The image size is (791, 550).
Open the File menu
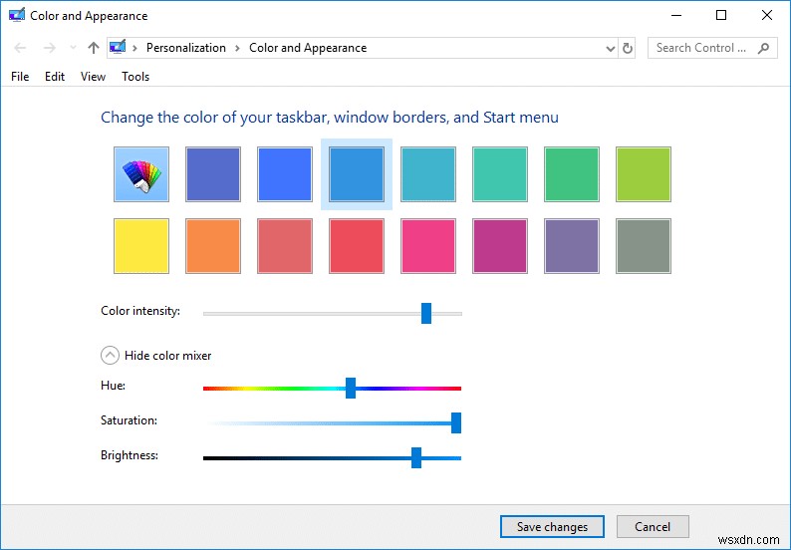point(21,77)
